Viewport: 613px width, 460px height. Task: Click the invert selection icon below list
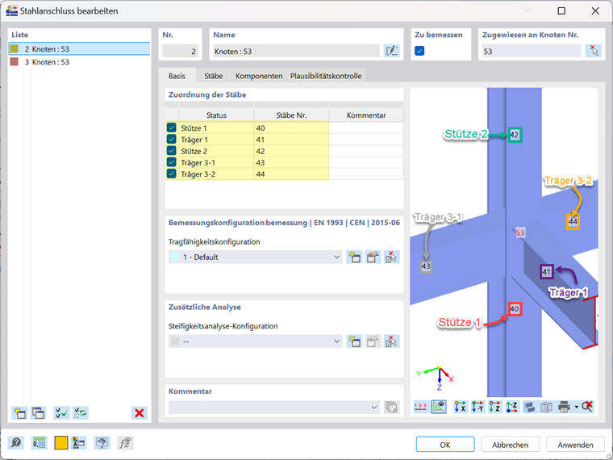[81, 412]
